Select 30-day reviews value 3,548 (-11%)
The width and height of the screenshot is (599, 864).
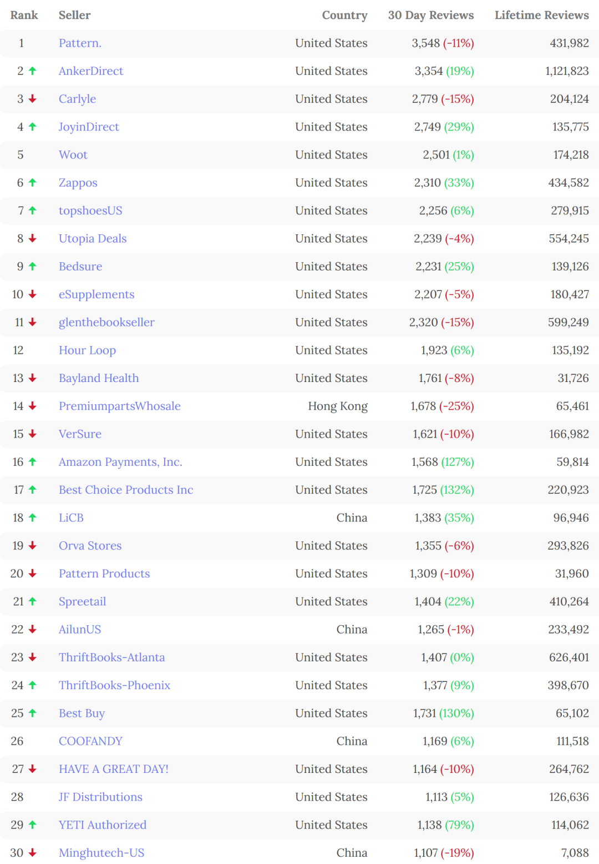pos(443,43)
